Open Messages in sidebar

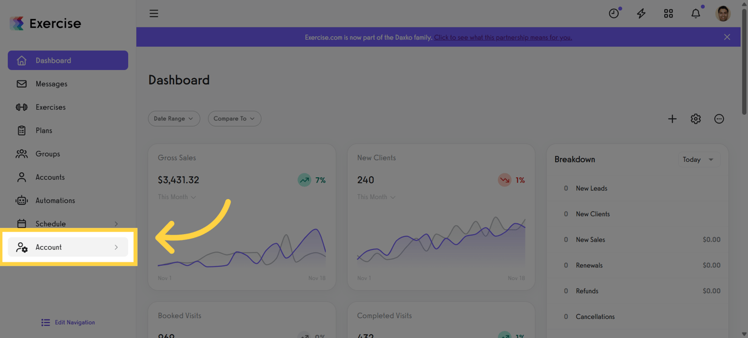click(x=68, y=84)
